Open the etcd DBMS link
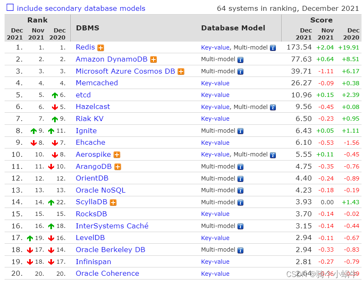 pos(83,95)
